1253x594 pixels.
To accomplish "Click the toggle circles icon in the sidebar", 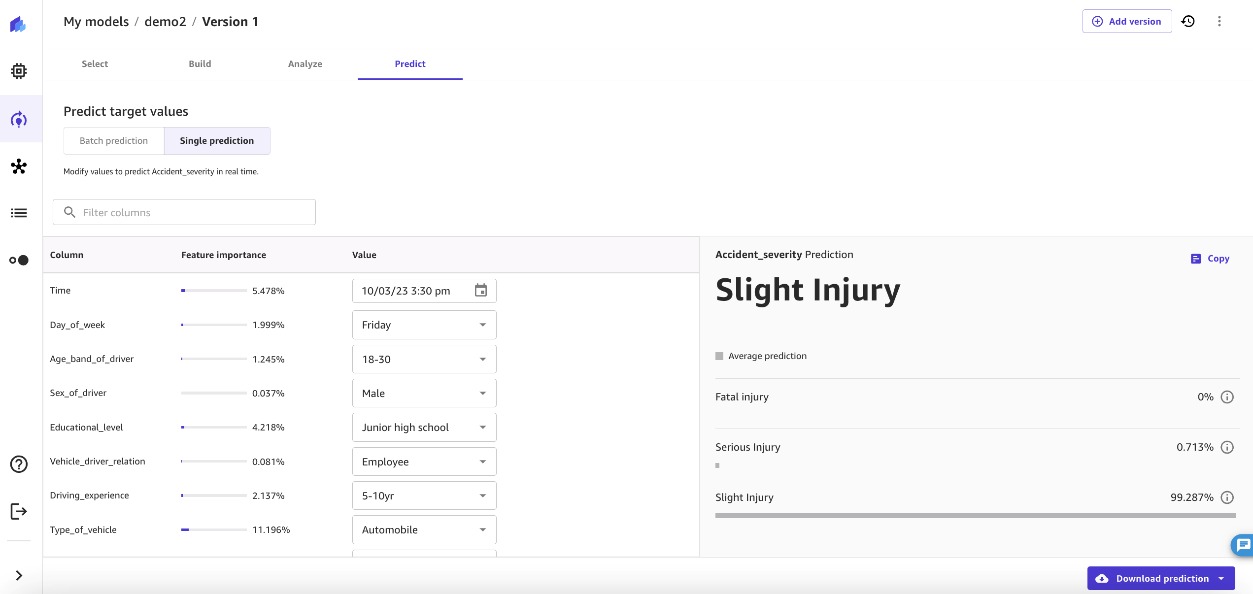I will tap(19, 260).
